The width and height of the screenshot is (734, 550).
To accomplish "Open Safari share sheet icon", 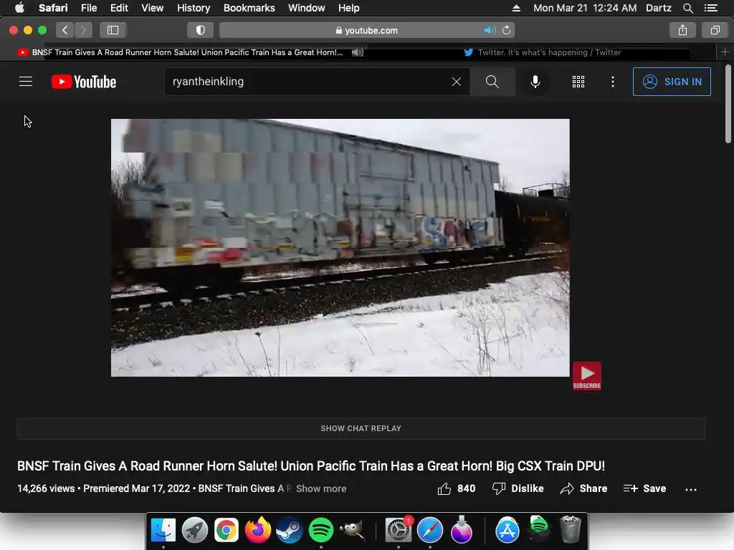I will click(682, 30).
